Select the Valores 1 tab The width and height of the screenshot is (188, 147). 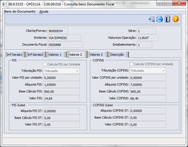click(x=55, y=55)
